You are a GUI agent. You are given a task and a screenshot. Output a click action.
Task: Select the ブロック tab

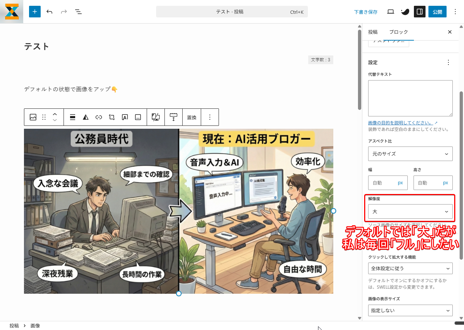399,32
